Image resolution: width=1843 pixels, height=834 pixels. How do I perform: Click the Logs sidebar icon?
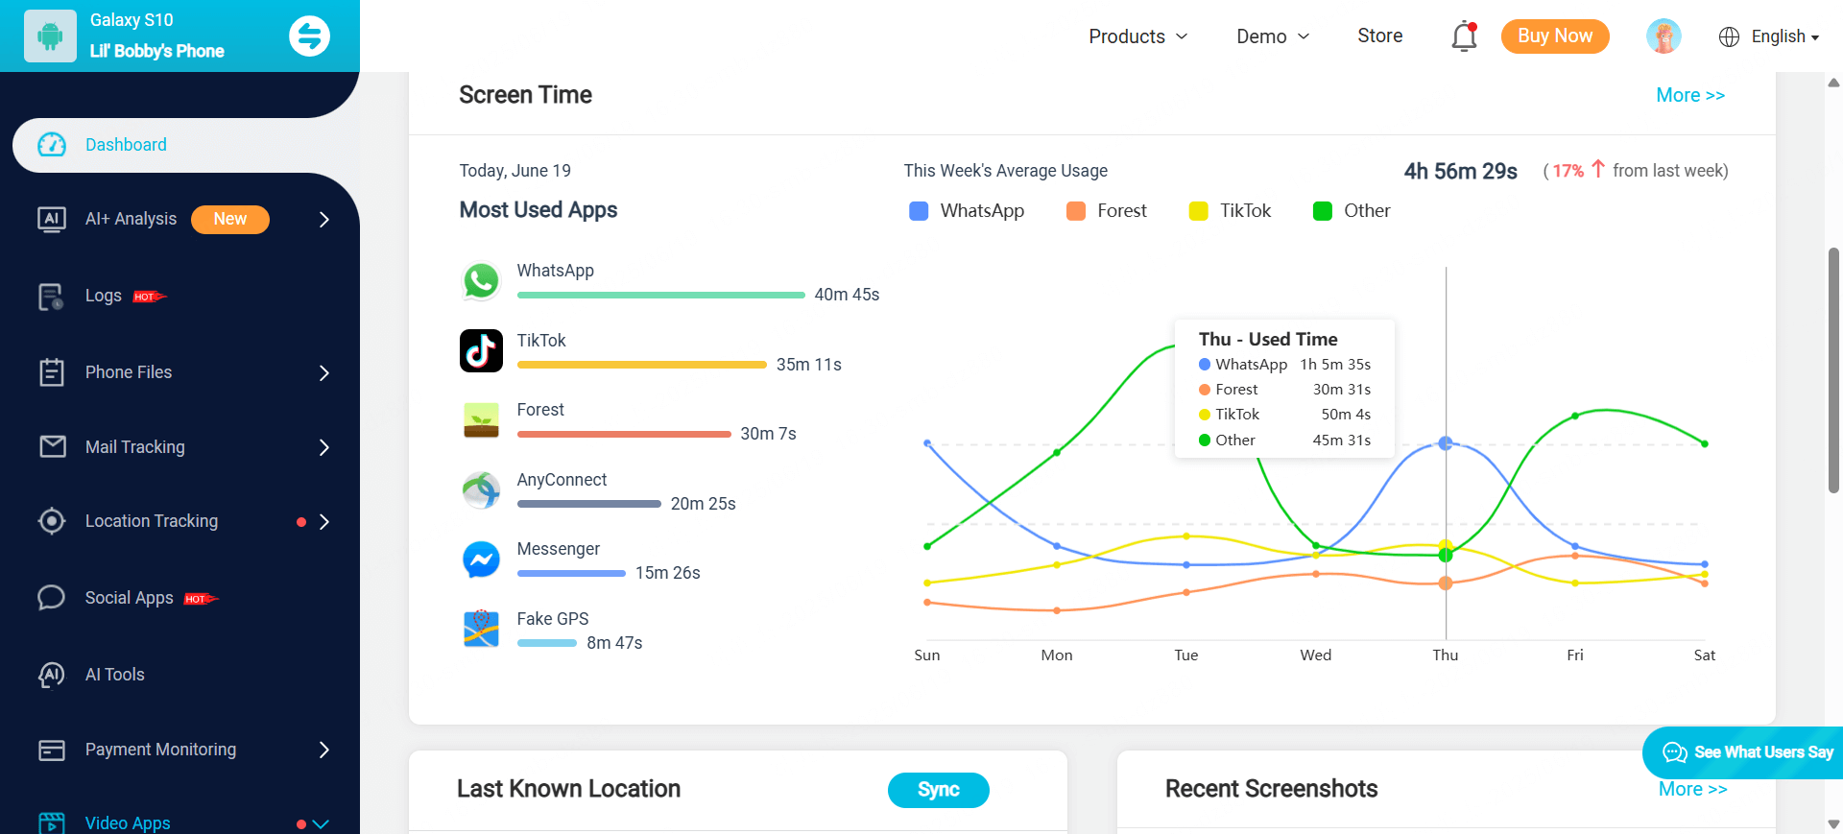pyautogui.click(x=51, y=297)
